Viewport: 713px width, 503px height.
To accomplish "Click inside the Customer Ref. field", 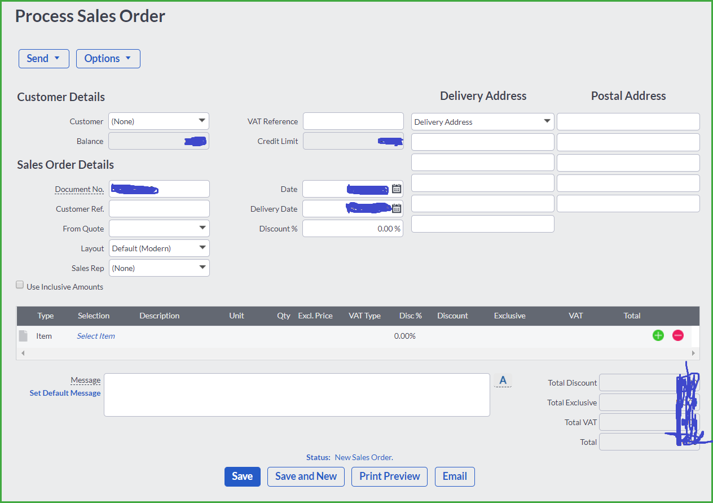I will point(159,208).
